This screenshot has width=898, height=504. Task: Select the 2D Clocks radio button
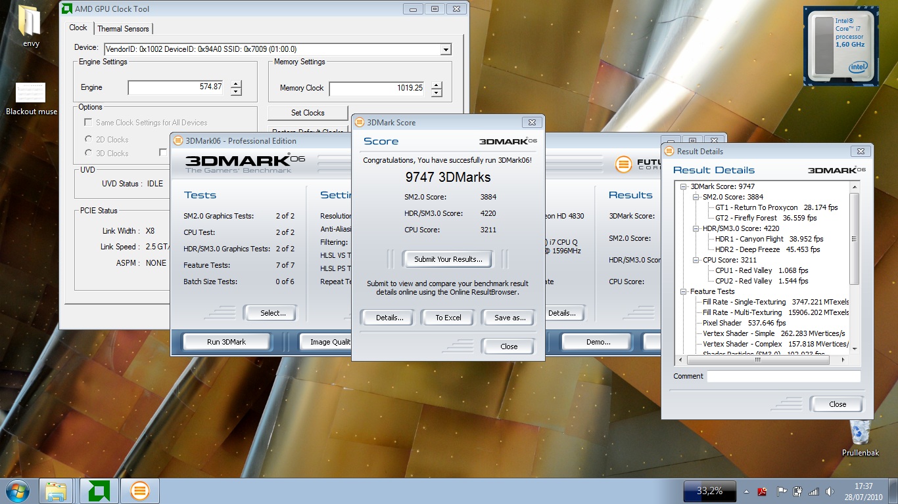click(x=89, y=139)
